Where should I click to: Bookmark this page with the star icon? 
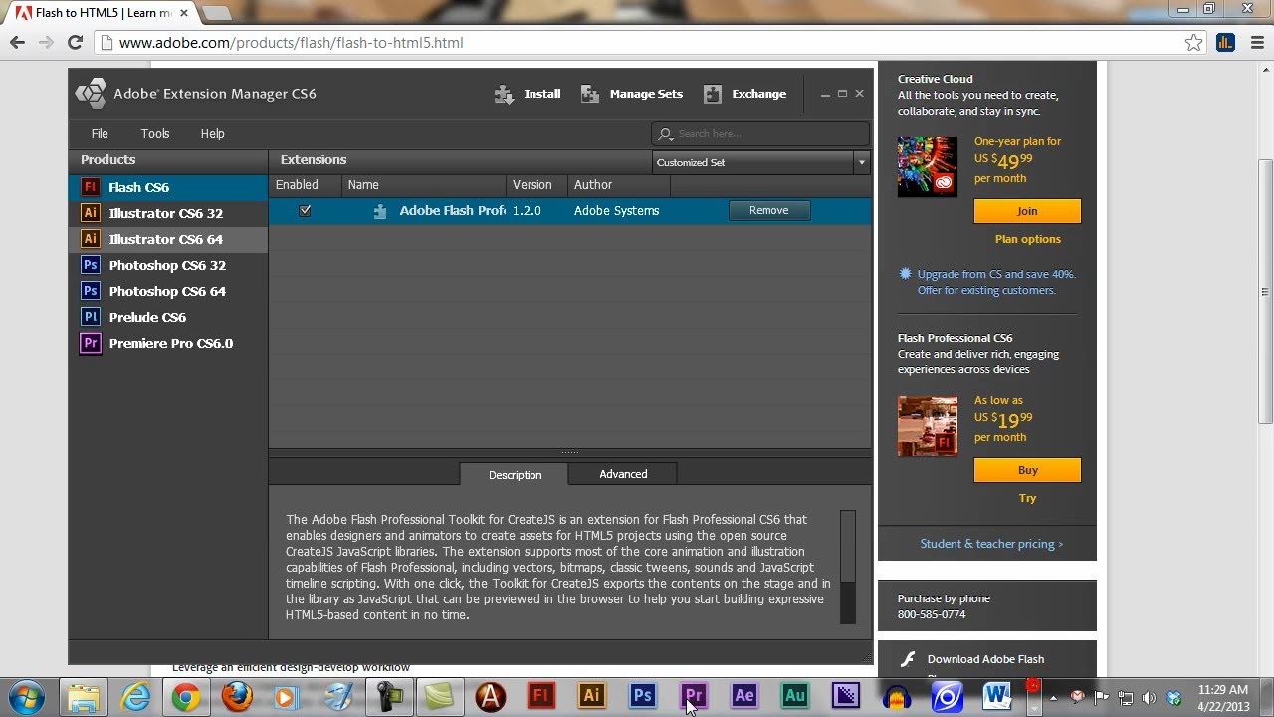click(x=1193, y=43)
